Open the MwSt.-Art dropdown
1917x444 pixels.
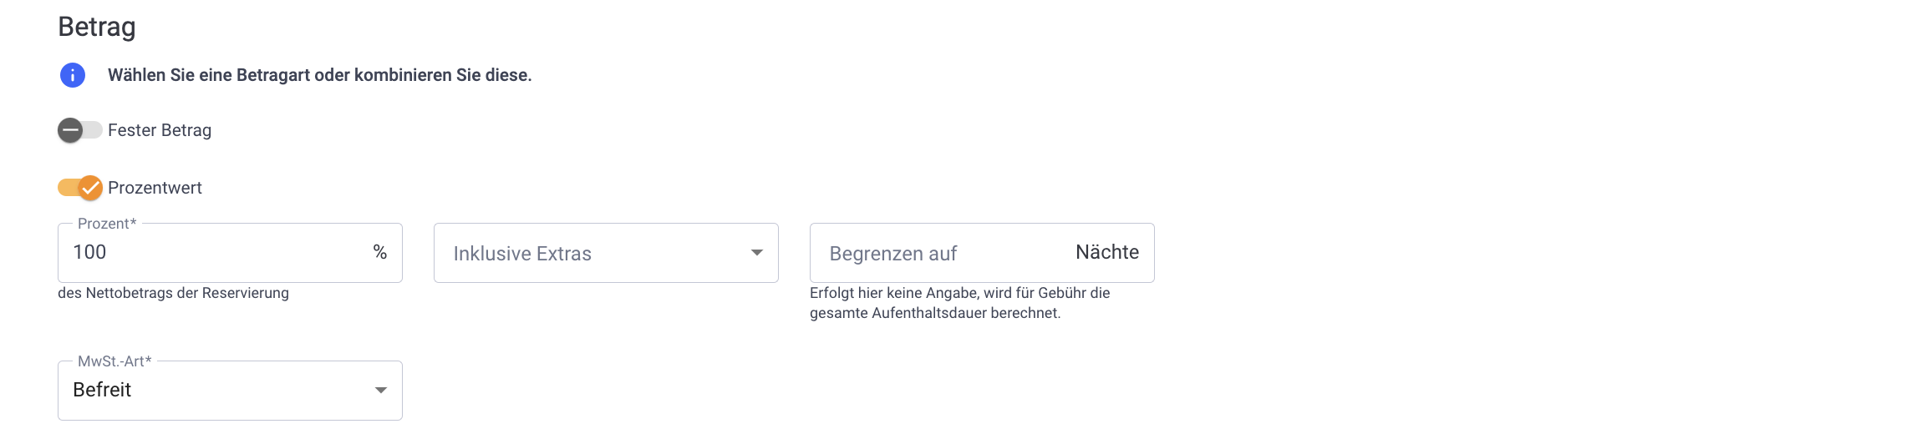pyautogui.click(x=230, y=391)
